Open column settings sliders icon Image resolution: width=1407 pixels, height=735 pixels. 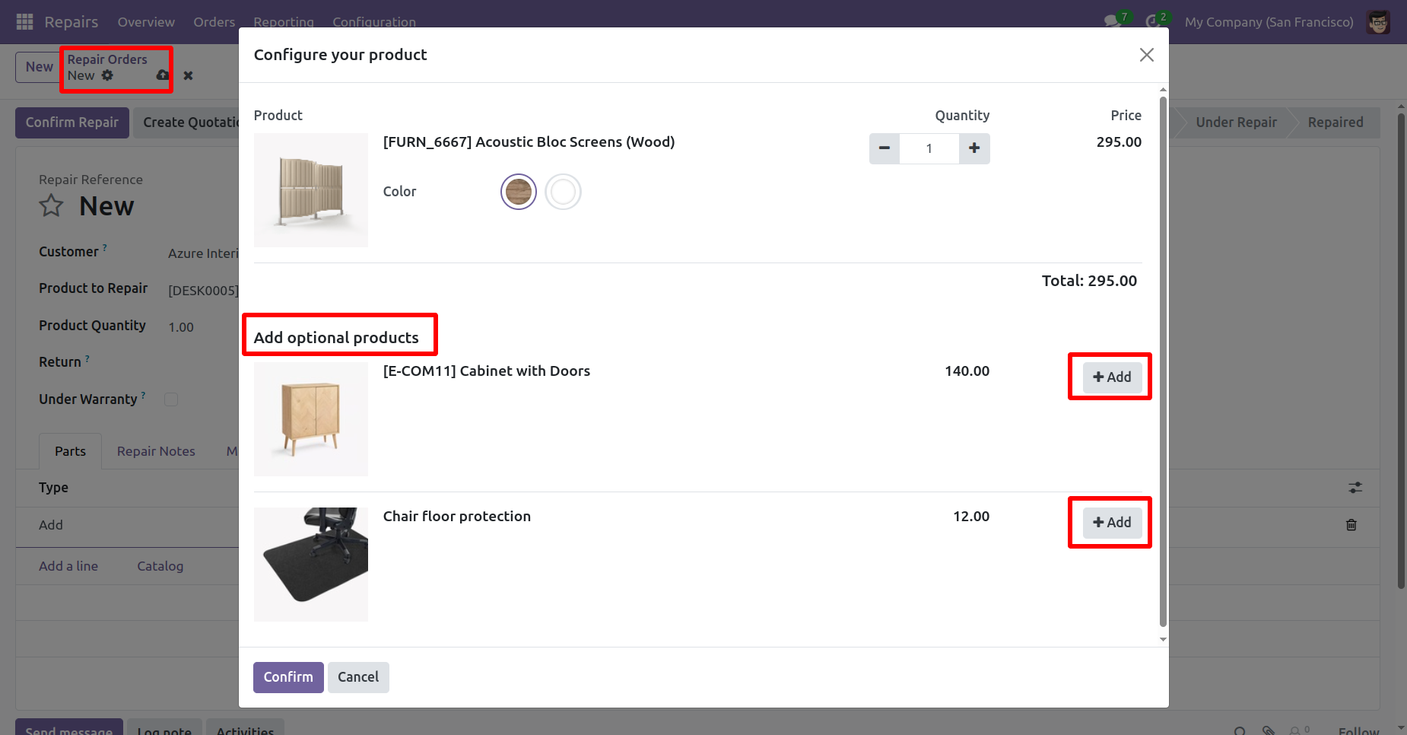pyautogui.click(x=1355, y=488)
